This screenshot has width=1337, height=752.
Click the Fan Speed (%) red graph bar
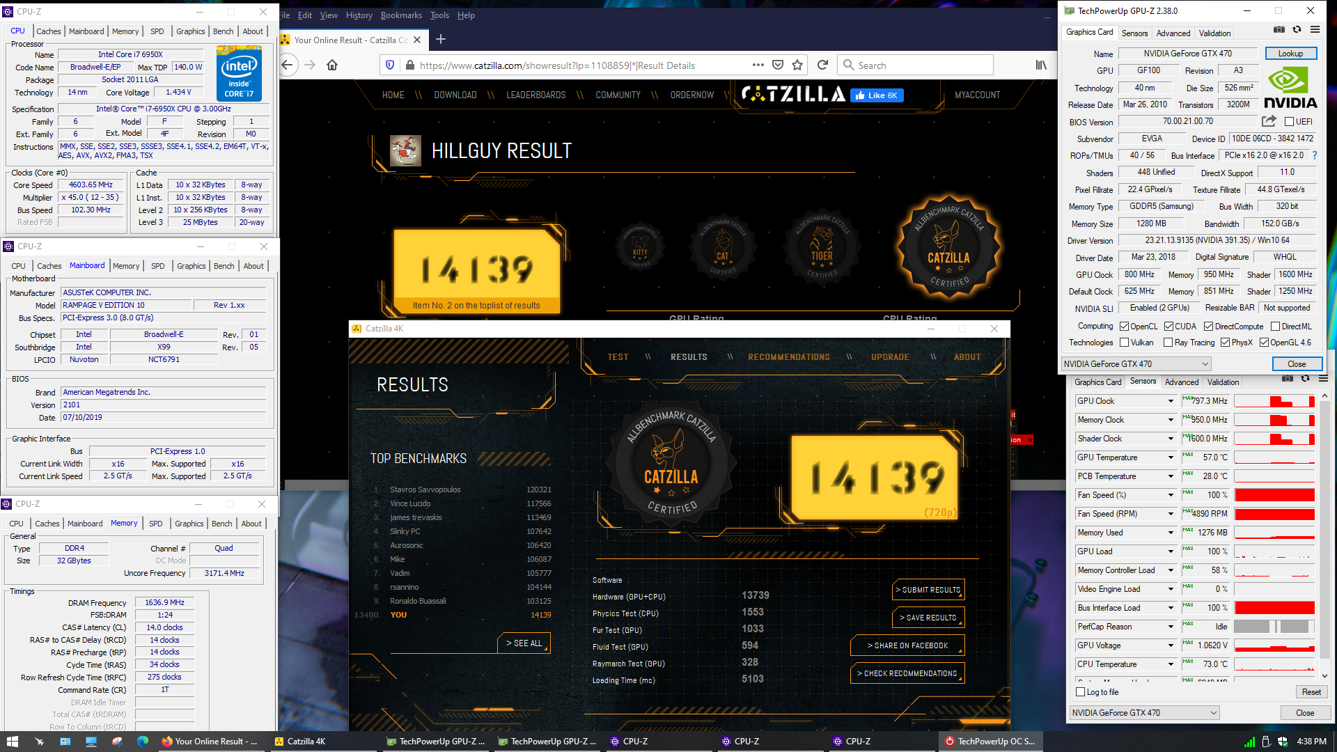(x=1274, y=495)
